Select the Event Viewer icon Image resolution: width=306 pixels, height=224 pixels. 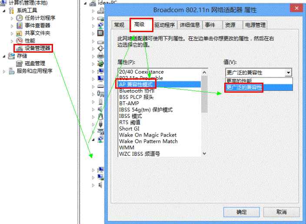pos(19,26)
